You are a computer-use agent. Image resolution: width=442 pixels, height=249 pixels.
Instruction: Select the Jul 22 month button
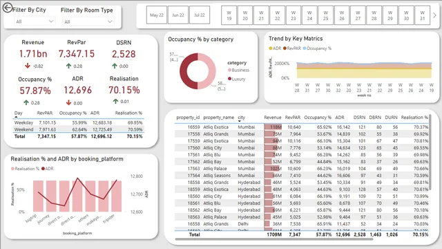tap(200, 15)
